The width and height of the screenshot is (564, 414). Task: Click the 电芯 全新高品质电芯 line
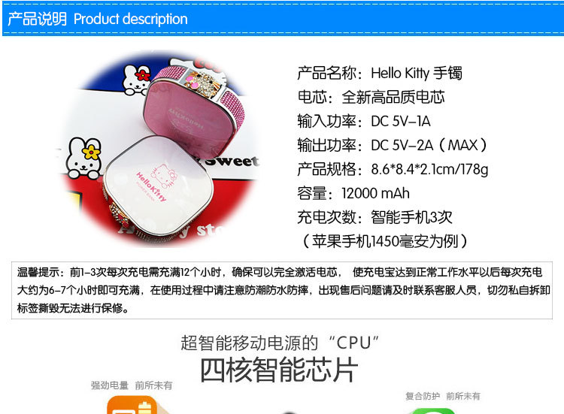371,97
